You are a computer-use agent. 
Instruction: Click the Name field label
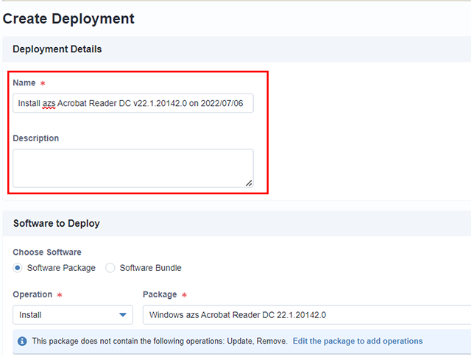point(24,83)
